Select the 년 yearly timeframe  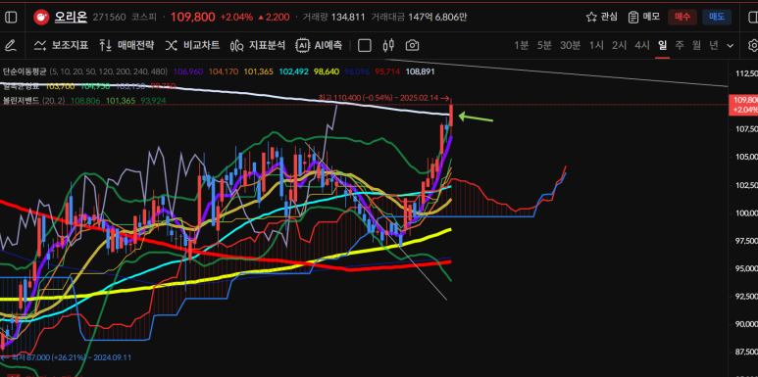tap(714, 46)
